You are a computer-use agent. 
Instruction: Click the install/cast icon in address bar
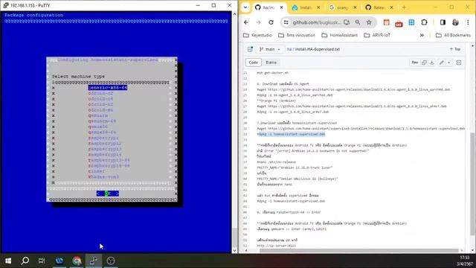click(347, 22)
